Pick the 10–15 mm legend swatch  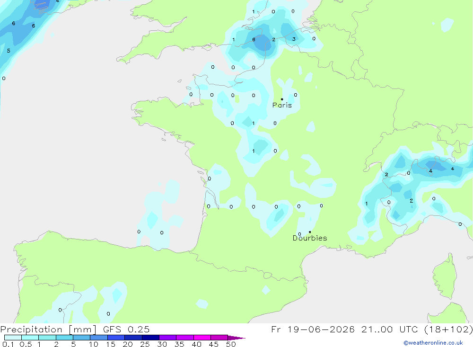(99, 338)
